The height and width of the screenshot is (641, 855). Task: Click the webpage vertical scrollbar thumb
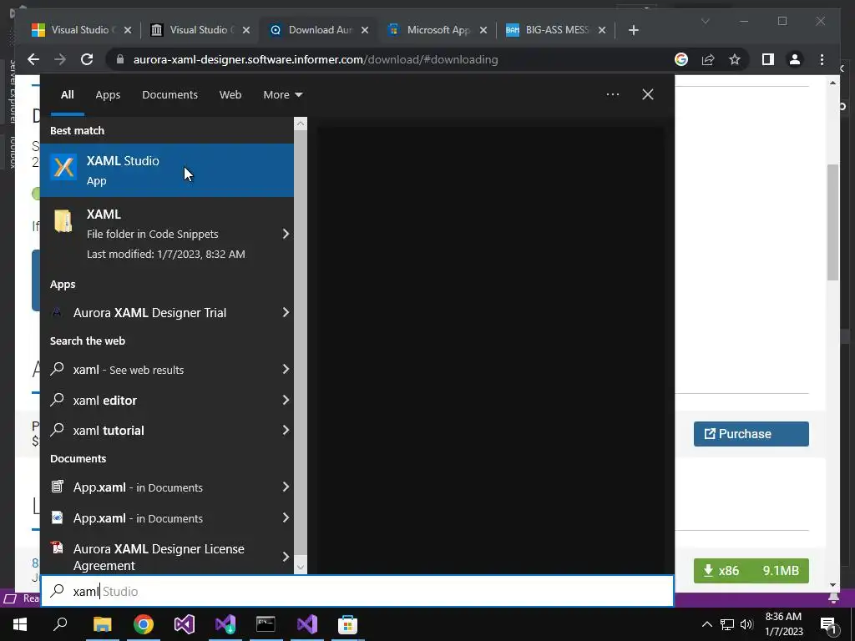pos(832,222)
